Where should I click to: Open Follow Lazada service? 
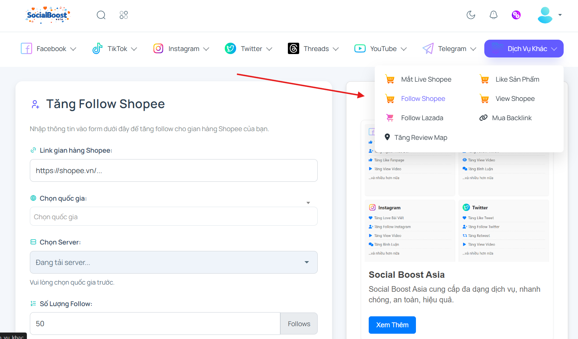pos(422,118)
